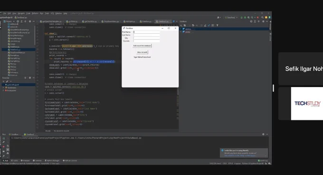Open the user account dropdown icon
323x175 pixels.
pos(219,18)
